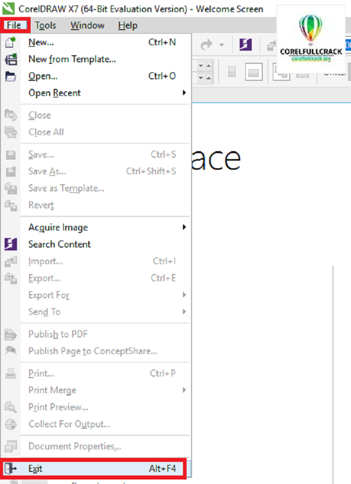Click the Search Content icon in File menu
The width and height of the screenshot is (351, 484).
pyautogui.click(x=11, y=244)
